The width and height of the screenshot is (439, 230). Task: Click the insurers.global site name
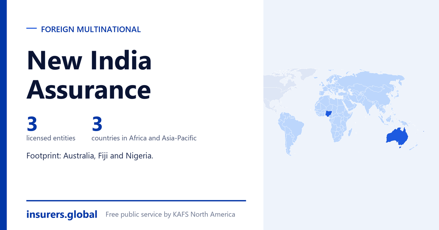click(x=62, y=214)
